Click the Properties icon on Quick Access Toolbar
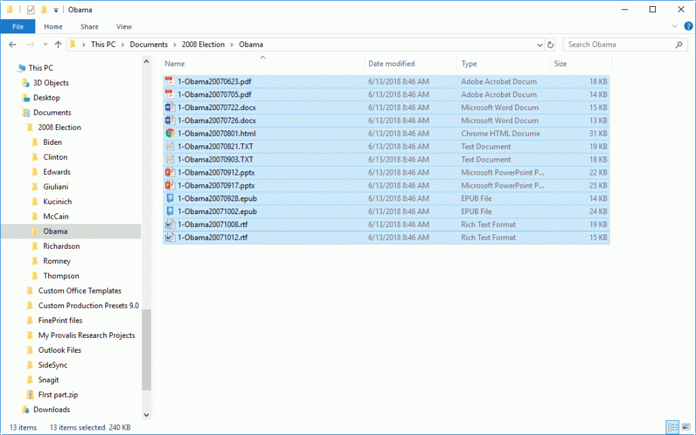The width and height of the screenshot is (696, 435). pyautogui.click(x=30, y=9)
